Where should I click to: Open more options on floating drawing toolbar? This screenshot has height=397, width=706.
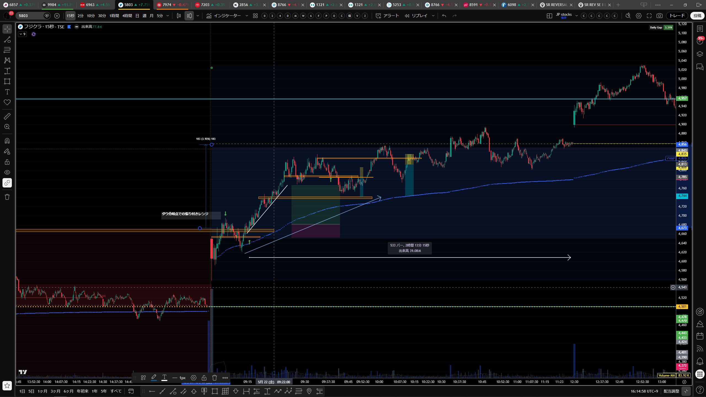tap(225, 378)
